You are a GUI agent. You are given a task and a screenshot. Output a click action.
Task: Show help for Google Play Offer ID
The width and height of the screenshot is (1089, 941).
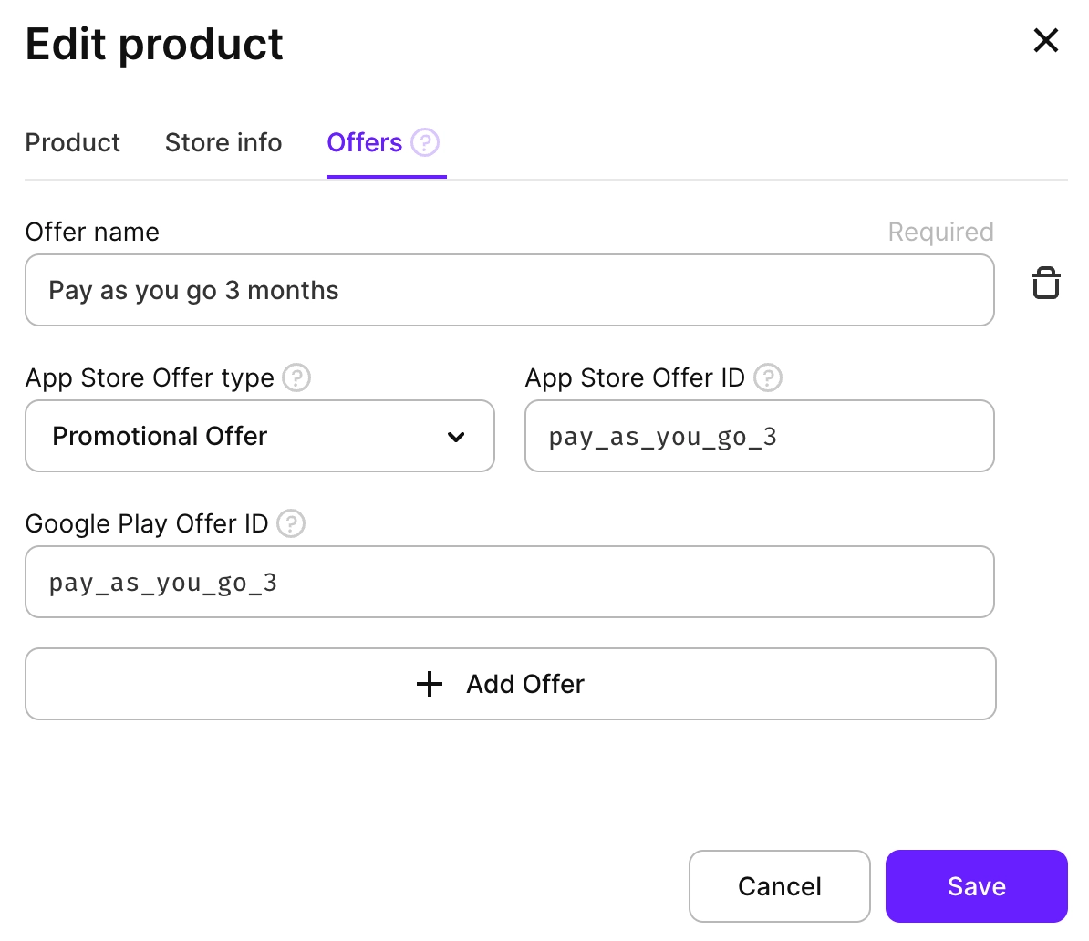click(x=291, y=523)
